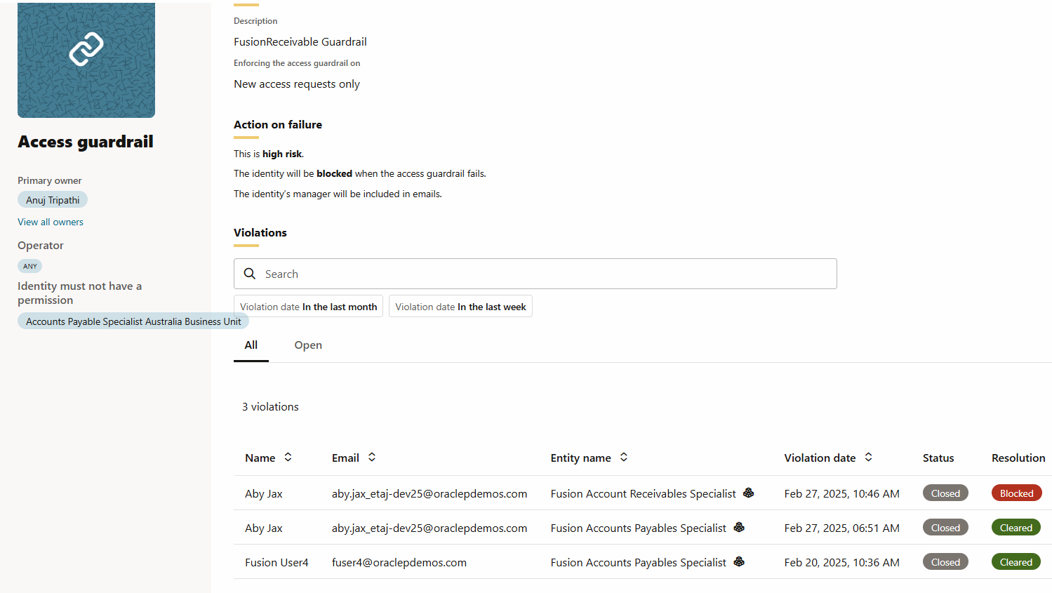1052x593 pixels.
Task: Click entity icon in Aby Jax Payables row
Action: (x=739, y=528)
